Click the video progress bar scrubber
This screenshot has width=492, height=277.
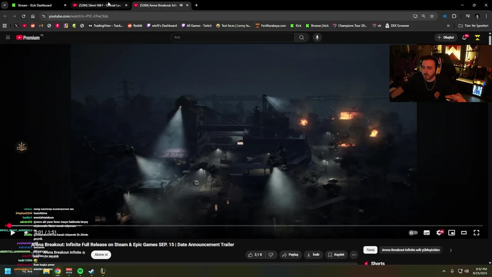coord(9,226)
